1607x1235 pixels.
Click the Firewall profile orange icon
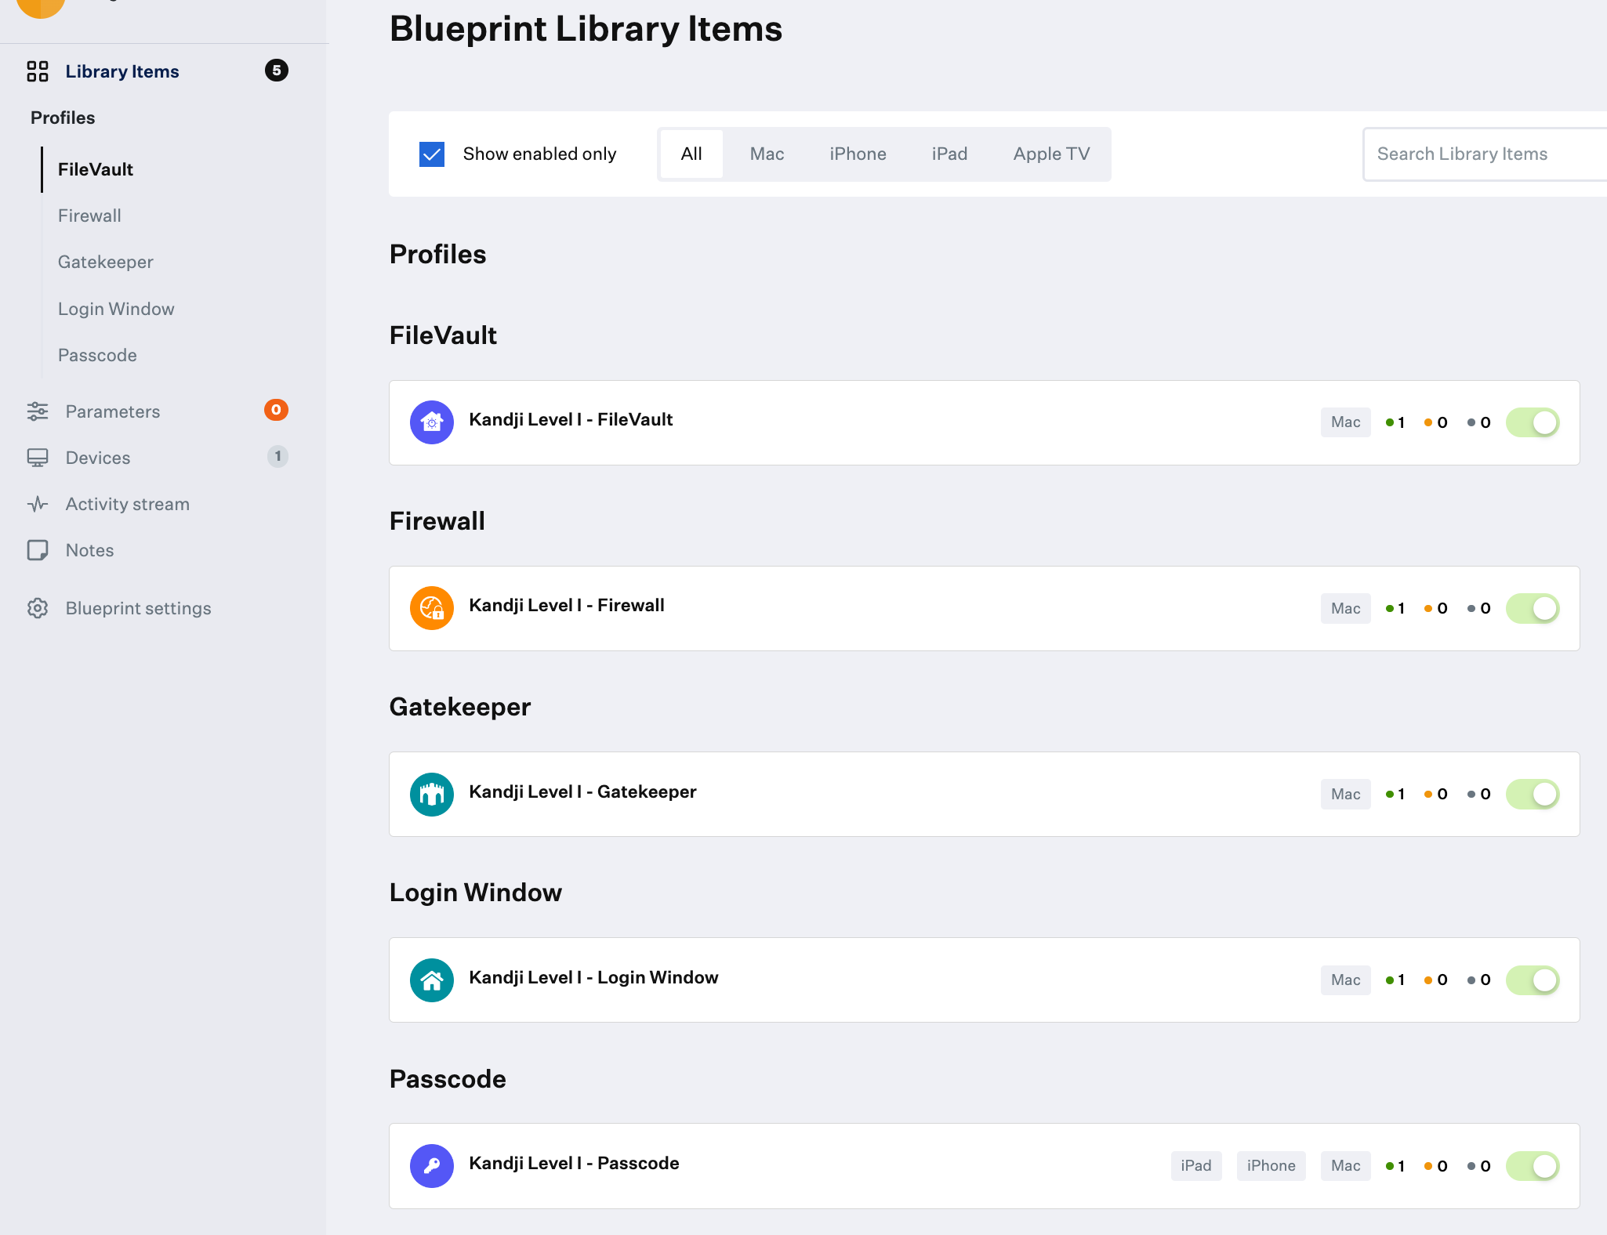(x=432, y=608)
